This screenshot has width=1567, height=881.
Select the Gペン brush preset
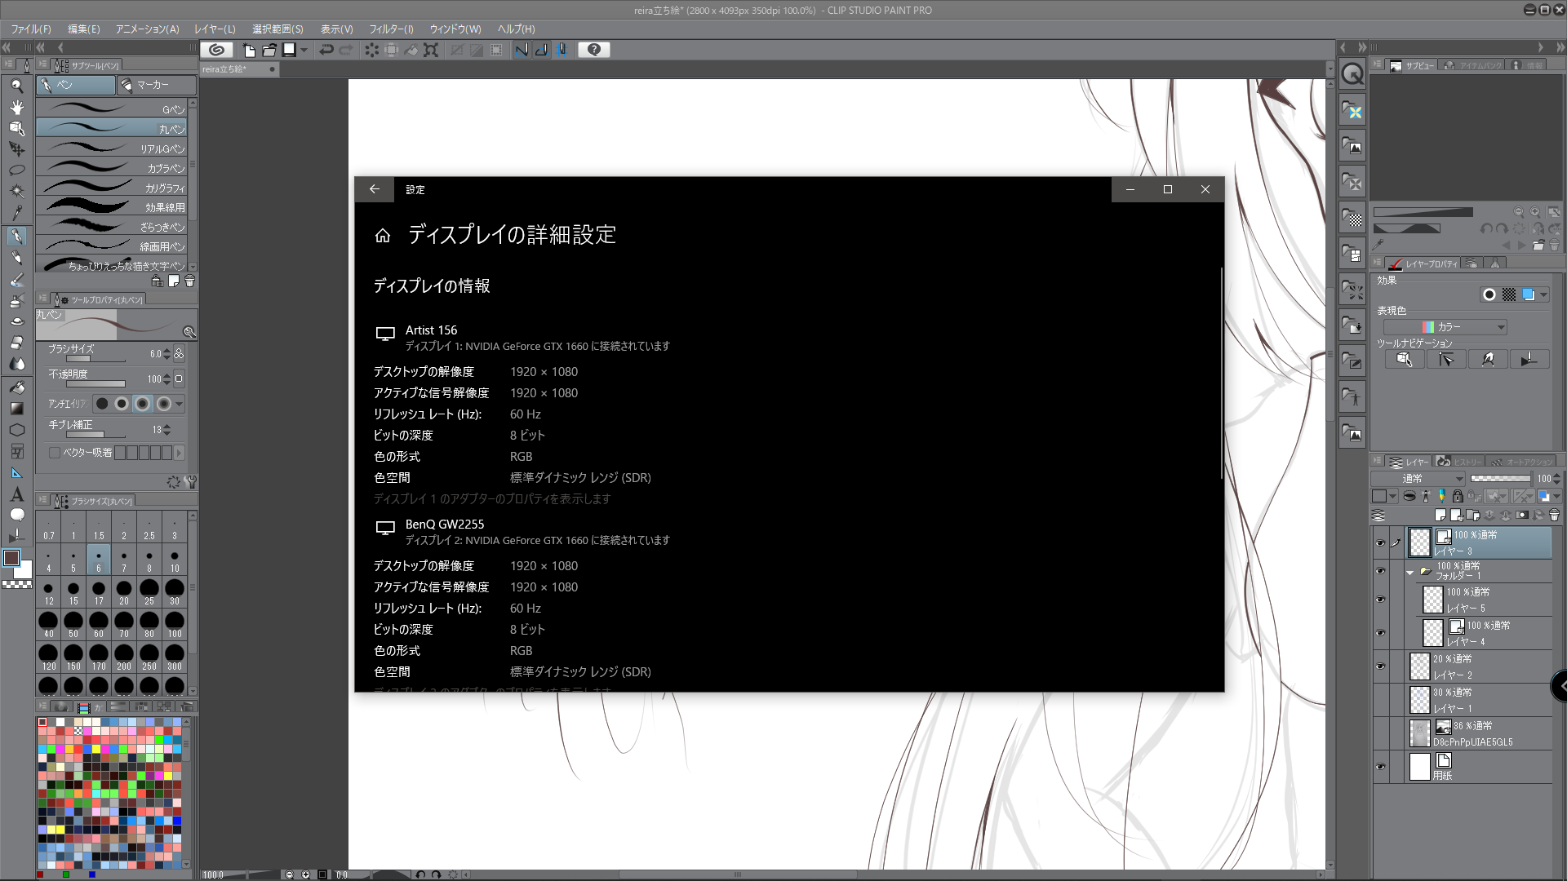click(x=112, y=109)
